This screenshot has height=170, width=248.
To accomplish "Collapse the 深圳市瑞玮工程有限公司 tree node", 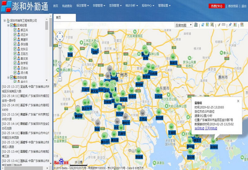I will click(5, 20).
